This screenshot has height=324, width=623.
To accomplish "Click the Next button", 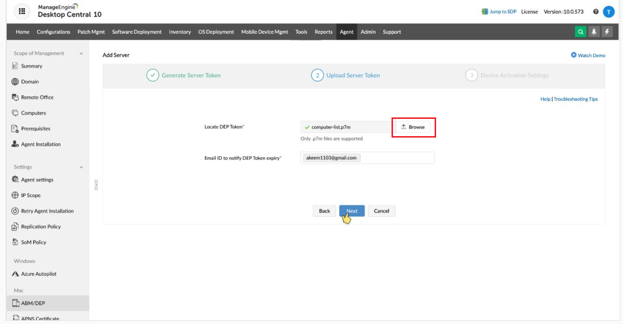I will 351,211.
